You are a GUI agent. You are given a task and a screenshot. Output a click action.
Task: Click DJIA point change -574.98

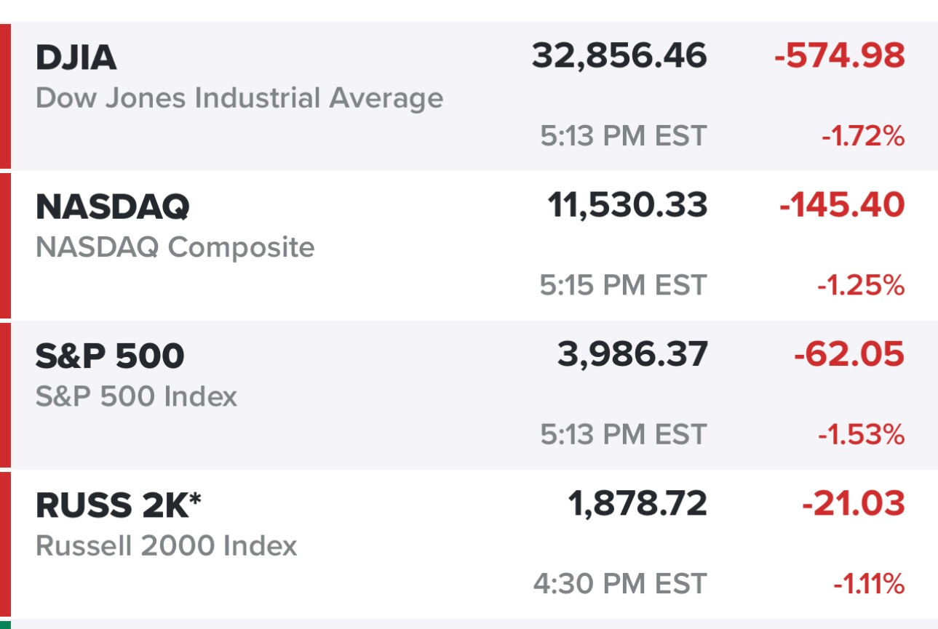coord(840,56)
